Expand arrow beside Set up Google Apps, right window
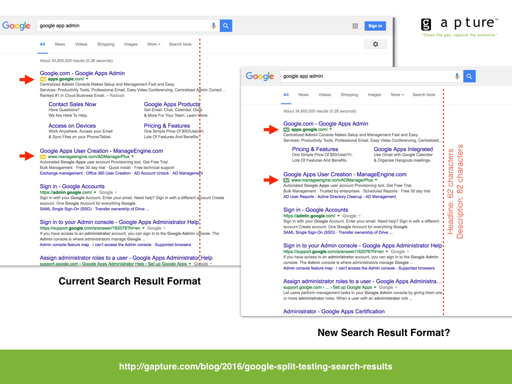The image size is (512, 384). (375, 287)
